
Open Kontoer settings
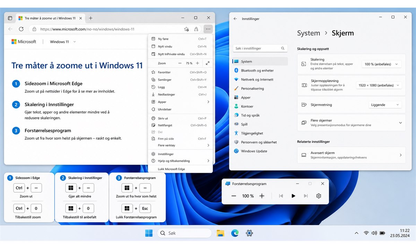click(x=260, y=107)
